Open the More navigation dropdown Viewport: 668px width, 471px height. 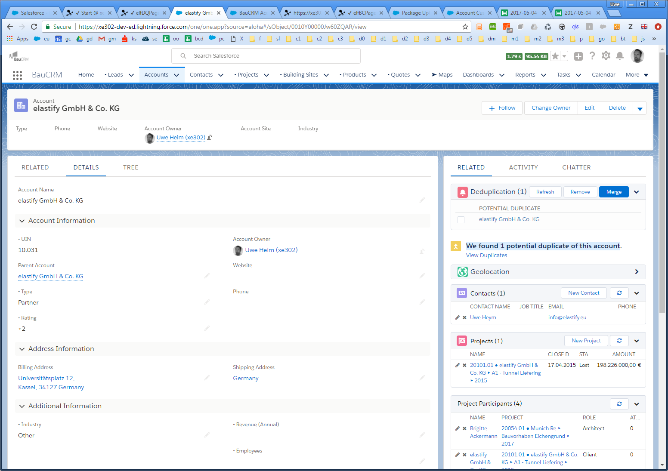click(637, 75)
